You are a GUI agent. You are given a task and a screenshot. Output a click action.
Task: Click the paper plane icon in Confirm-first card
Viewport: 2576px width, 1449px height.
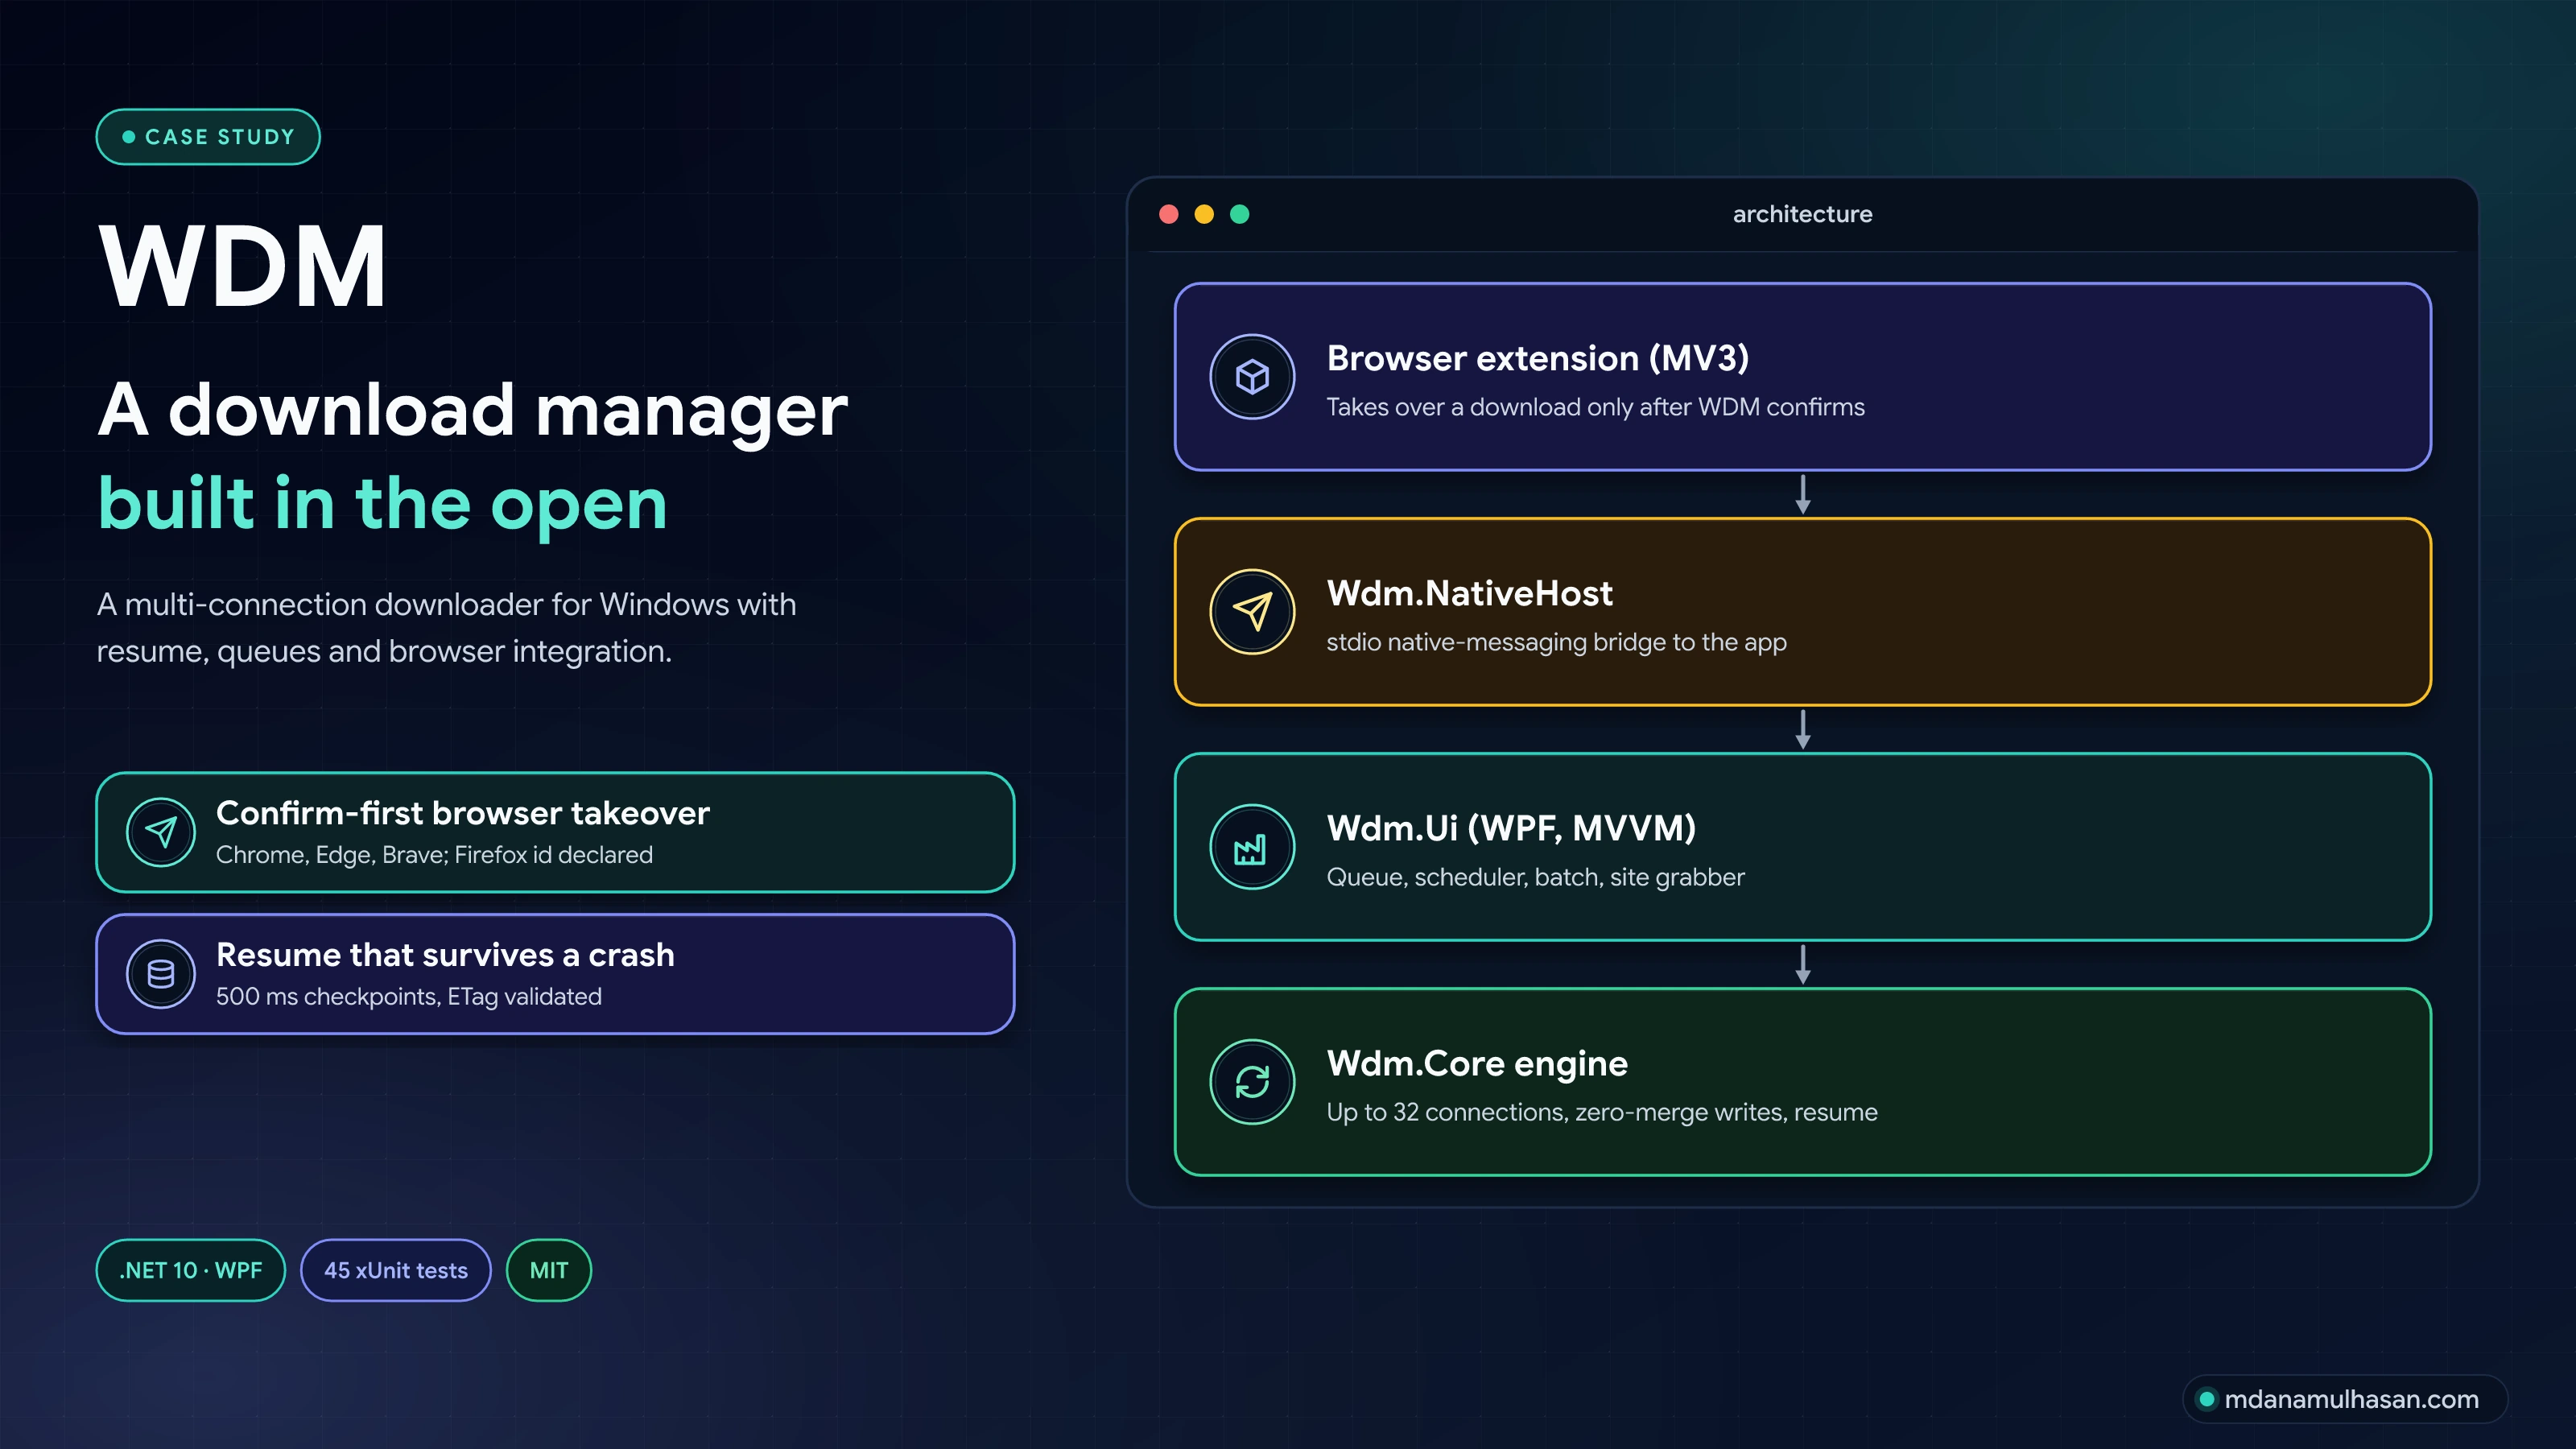coord(161,832)
